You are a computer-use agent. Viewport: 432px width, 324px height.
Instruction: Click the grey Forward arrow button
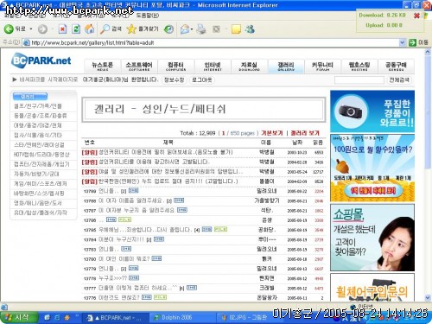click(42, 29)
